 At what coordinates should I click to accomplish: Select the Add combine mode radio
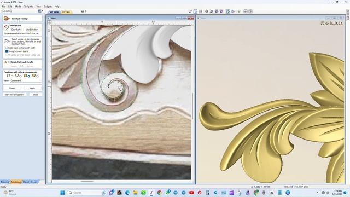click(12, 76)
